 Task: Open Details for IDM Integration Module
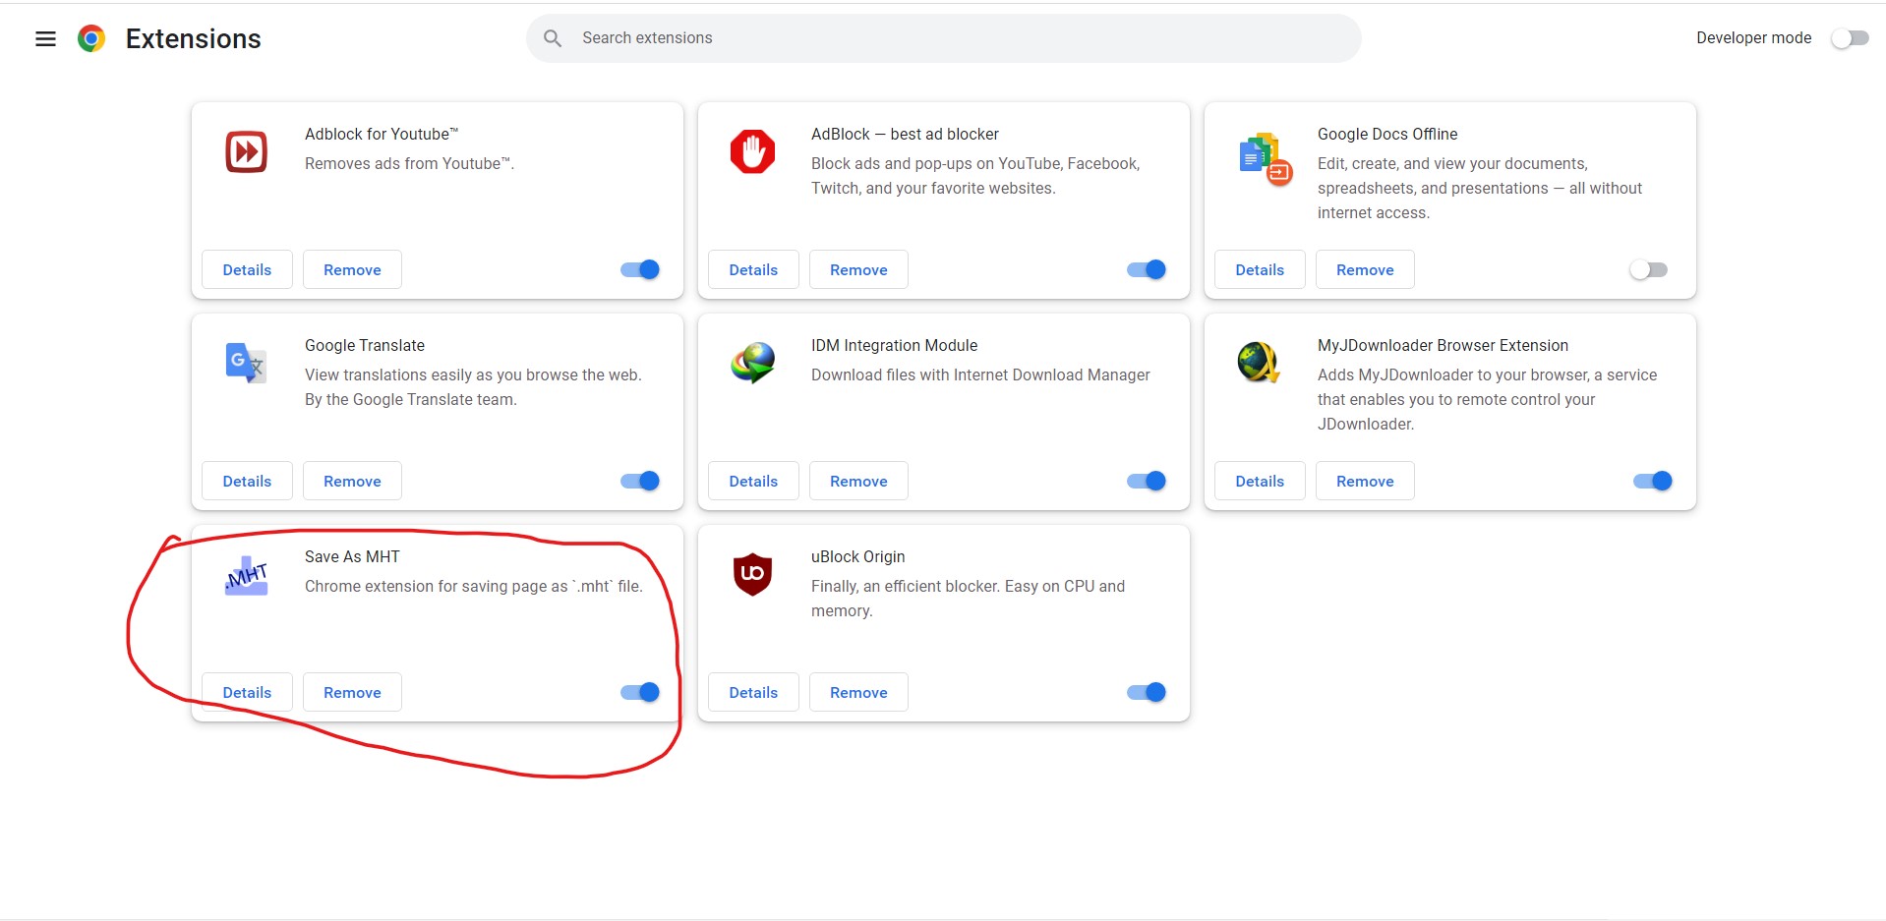[x=753, y=481]
